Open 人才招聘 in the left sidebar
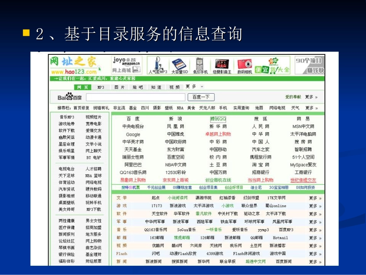The height and width of the screenshot is (275, 366). tap(93, 169)
